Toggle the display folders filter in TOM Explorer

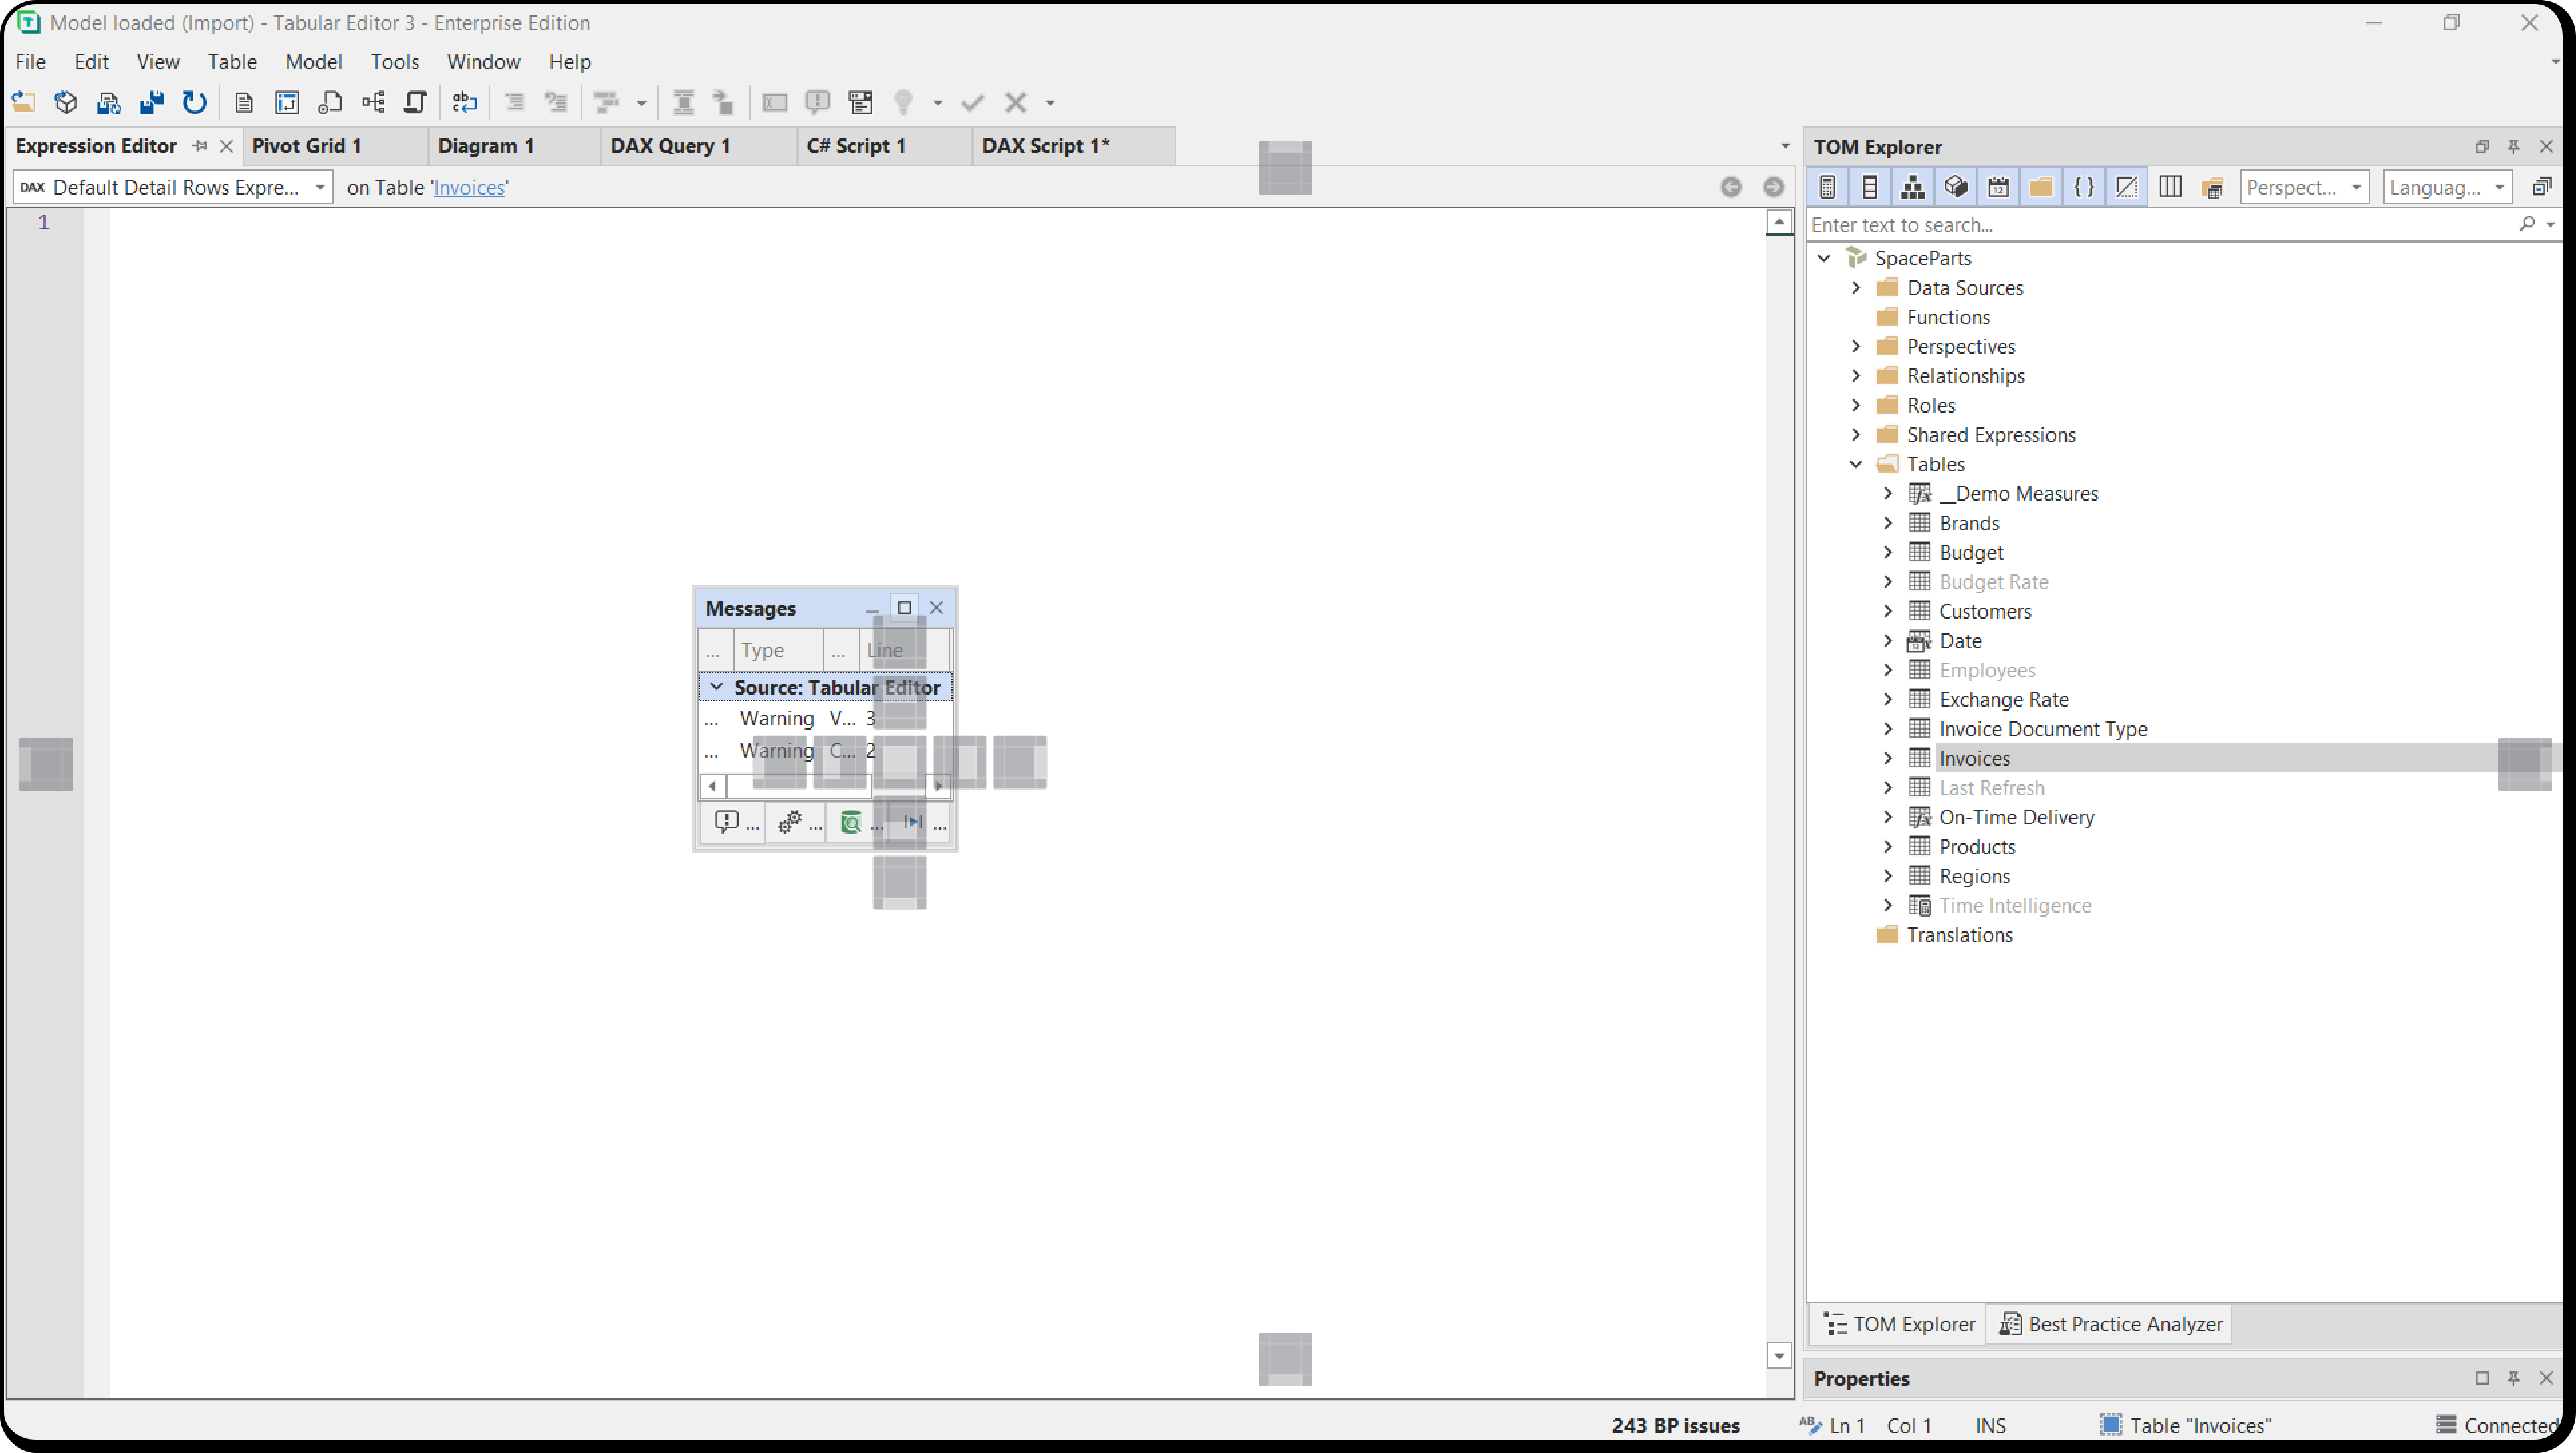pos(2041,187)
